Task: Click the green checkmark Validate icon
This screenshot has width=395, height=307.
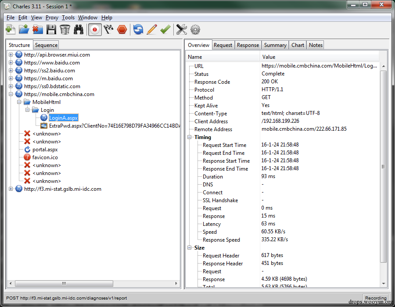Action: (165, 29)
